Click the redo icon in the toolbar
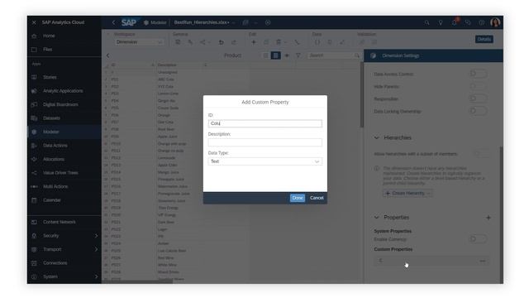Screen dimensions: 529x298 click(x=234, y=42)
